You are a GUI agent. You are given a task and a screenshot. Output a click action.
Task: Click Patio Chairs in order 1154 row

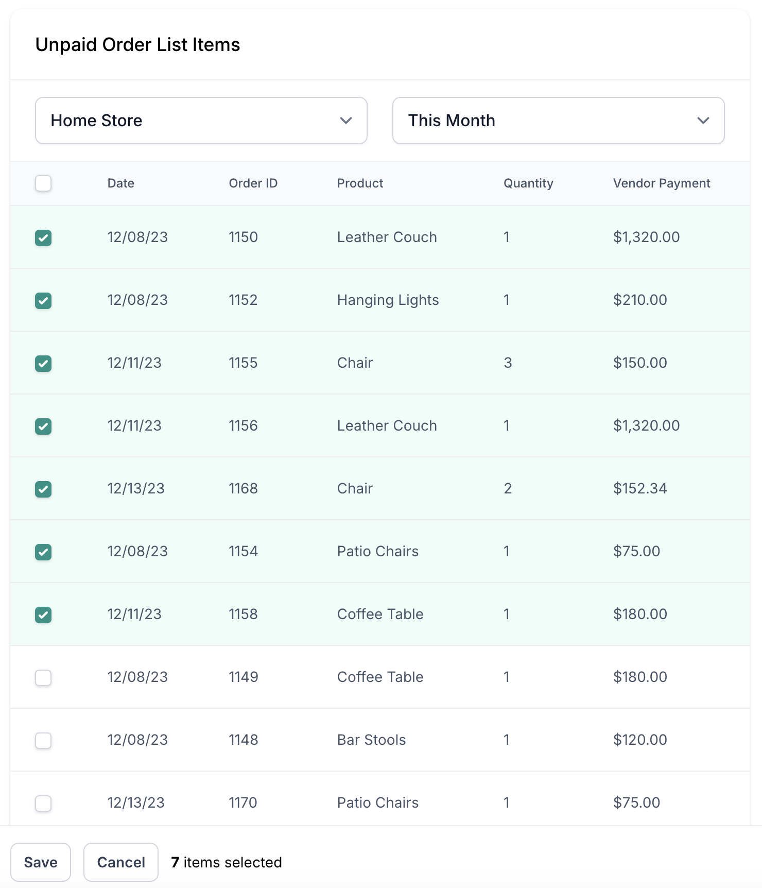click(378, 551)
